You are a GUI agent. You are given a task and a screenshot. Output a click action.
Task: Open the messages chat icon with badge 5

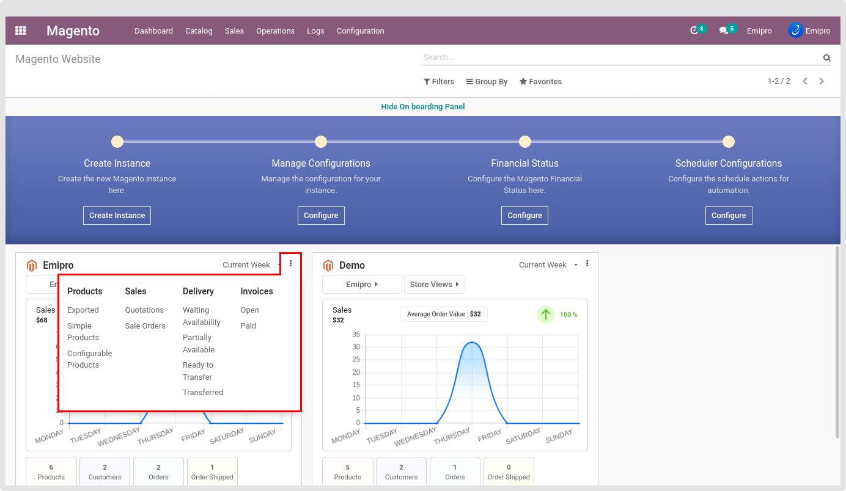pos(724,31)
